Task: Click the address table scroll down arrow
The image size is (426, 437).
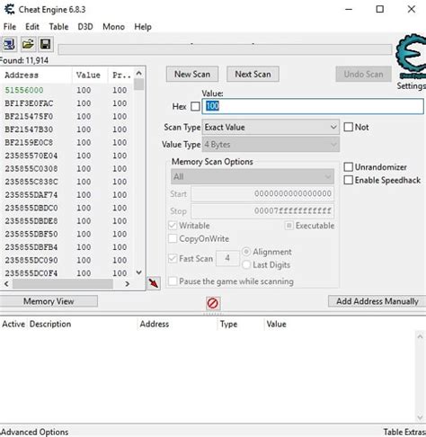Action: coord(420,417)
